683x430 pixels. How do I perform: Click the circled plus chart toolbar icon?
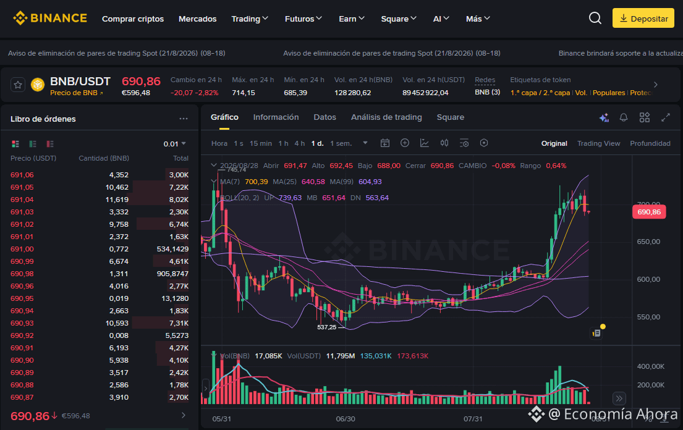click(405, 143)
